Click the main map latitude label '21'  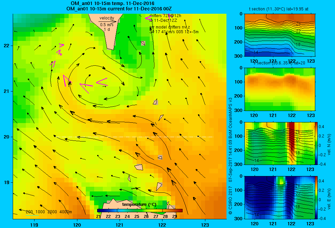coord(7,91)
